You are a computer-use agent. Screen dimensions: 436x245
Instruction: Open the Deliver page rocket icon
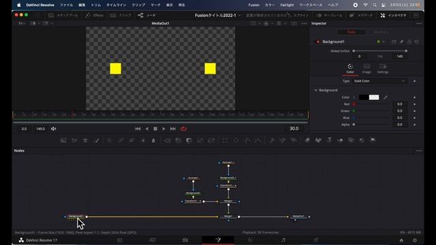[x=315, y=240]
